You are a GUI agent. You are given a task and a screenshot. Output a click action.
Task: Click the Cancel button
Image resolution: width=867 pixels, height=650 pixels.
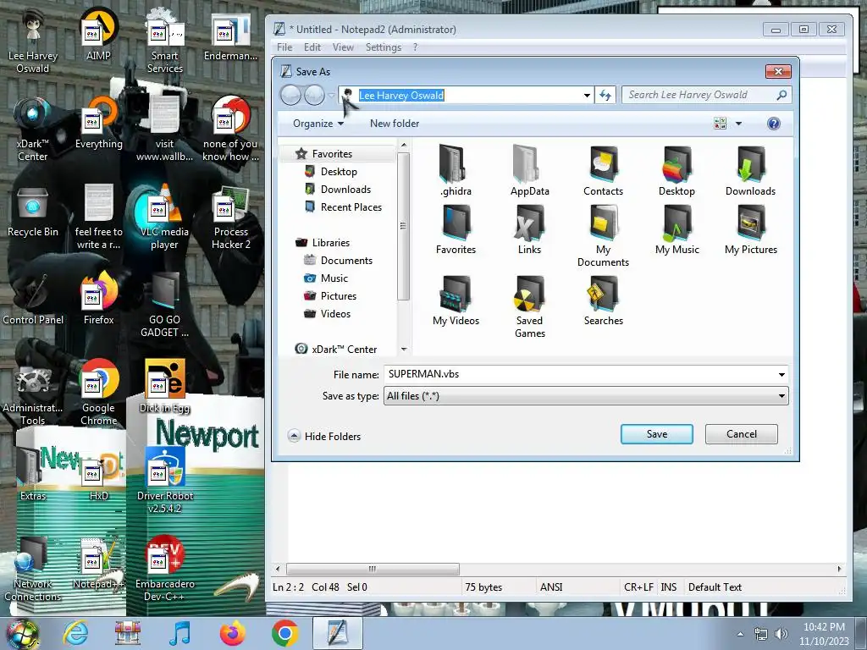(742, 434)
